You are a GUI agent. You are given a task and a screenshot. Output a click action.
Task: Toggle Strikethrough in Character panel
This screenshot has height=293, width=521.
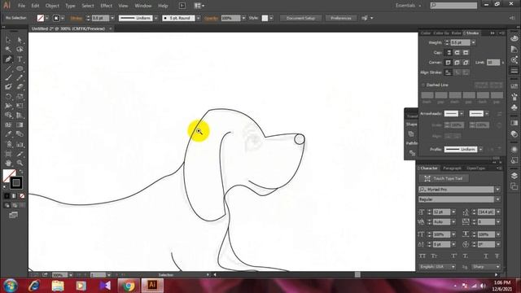pyautogui.click(x=497, y=256)
